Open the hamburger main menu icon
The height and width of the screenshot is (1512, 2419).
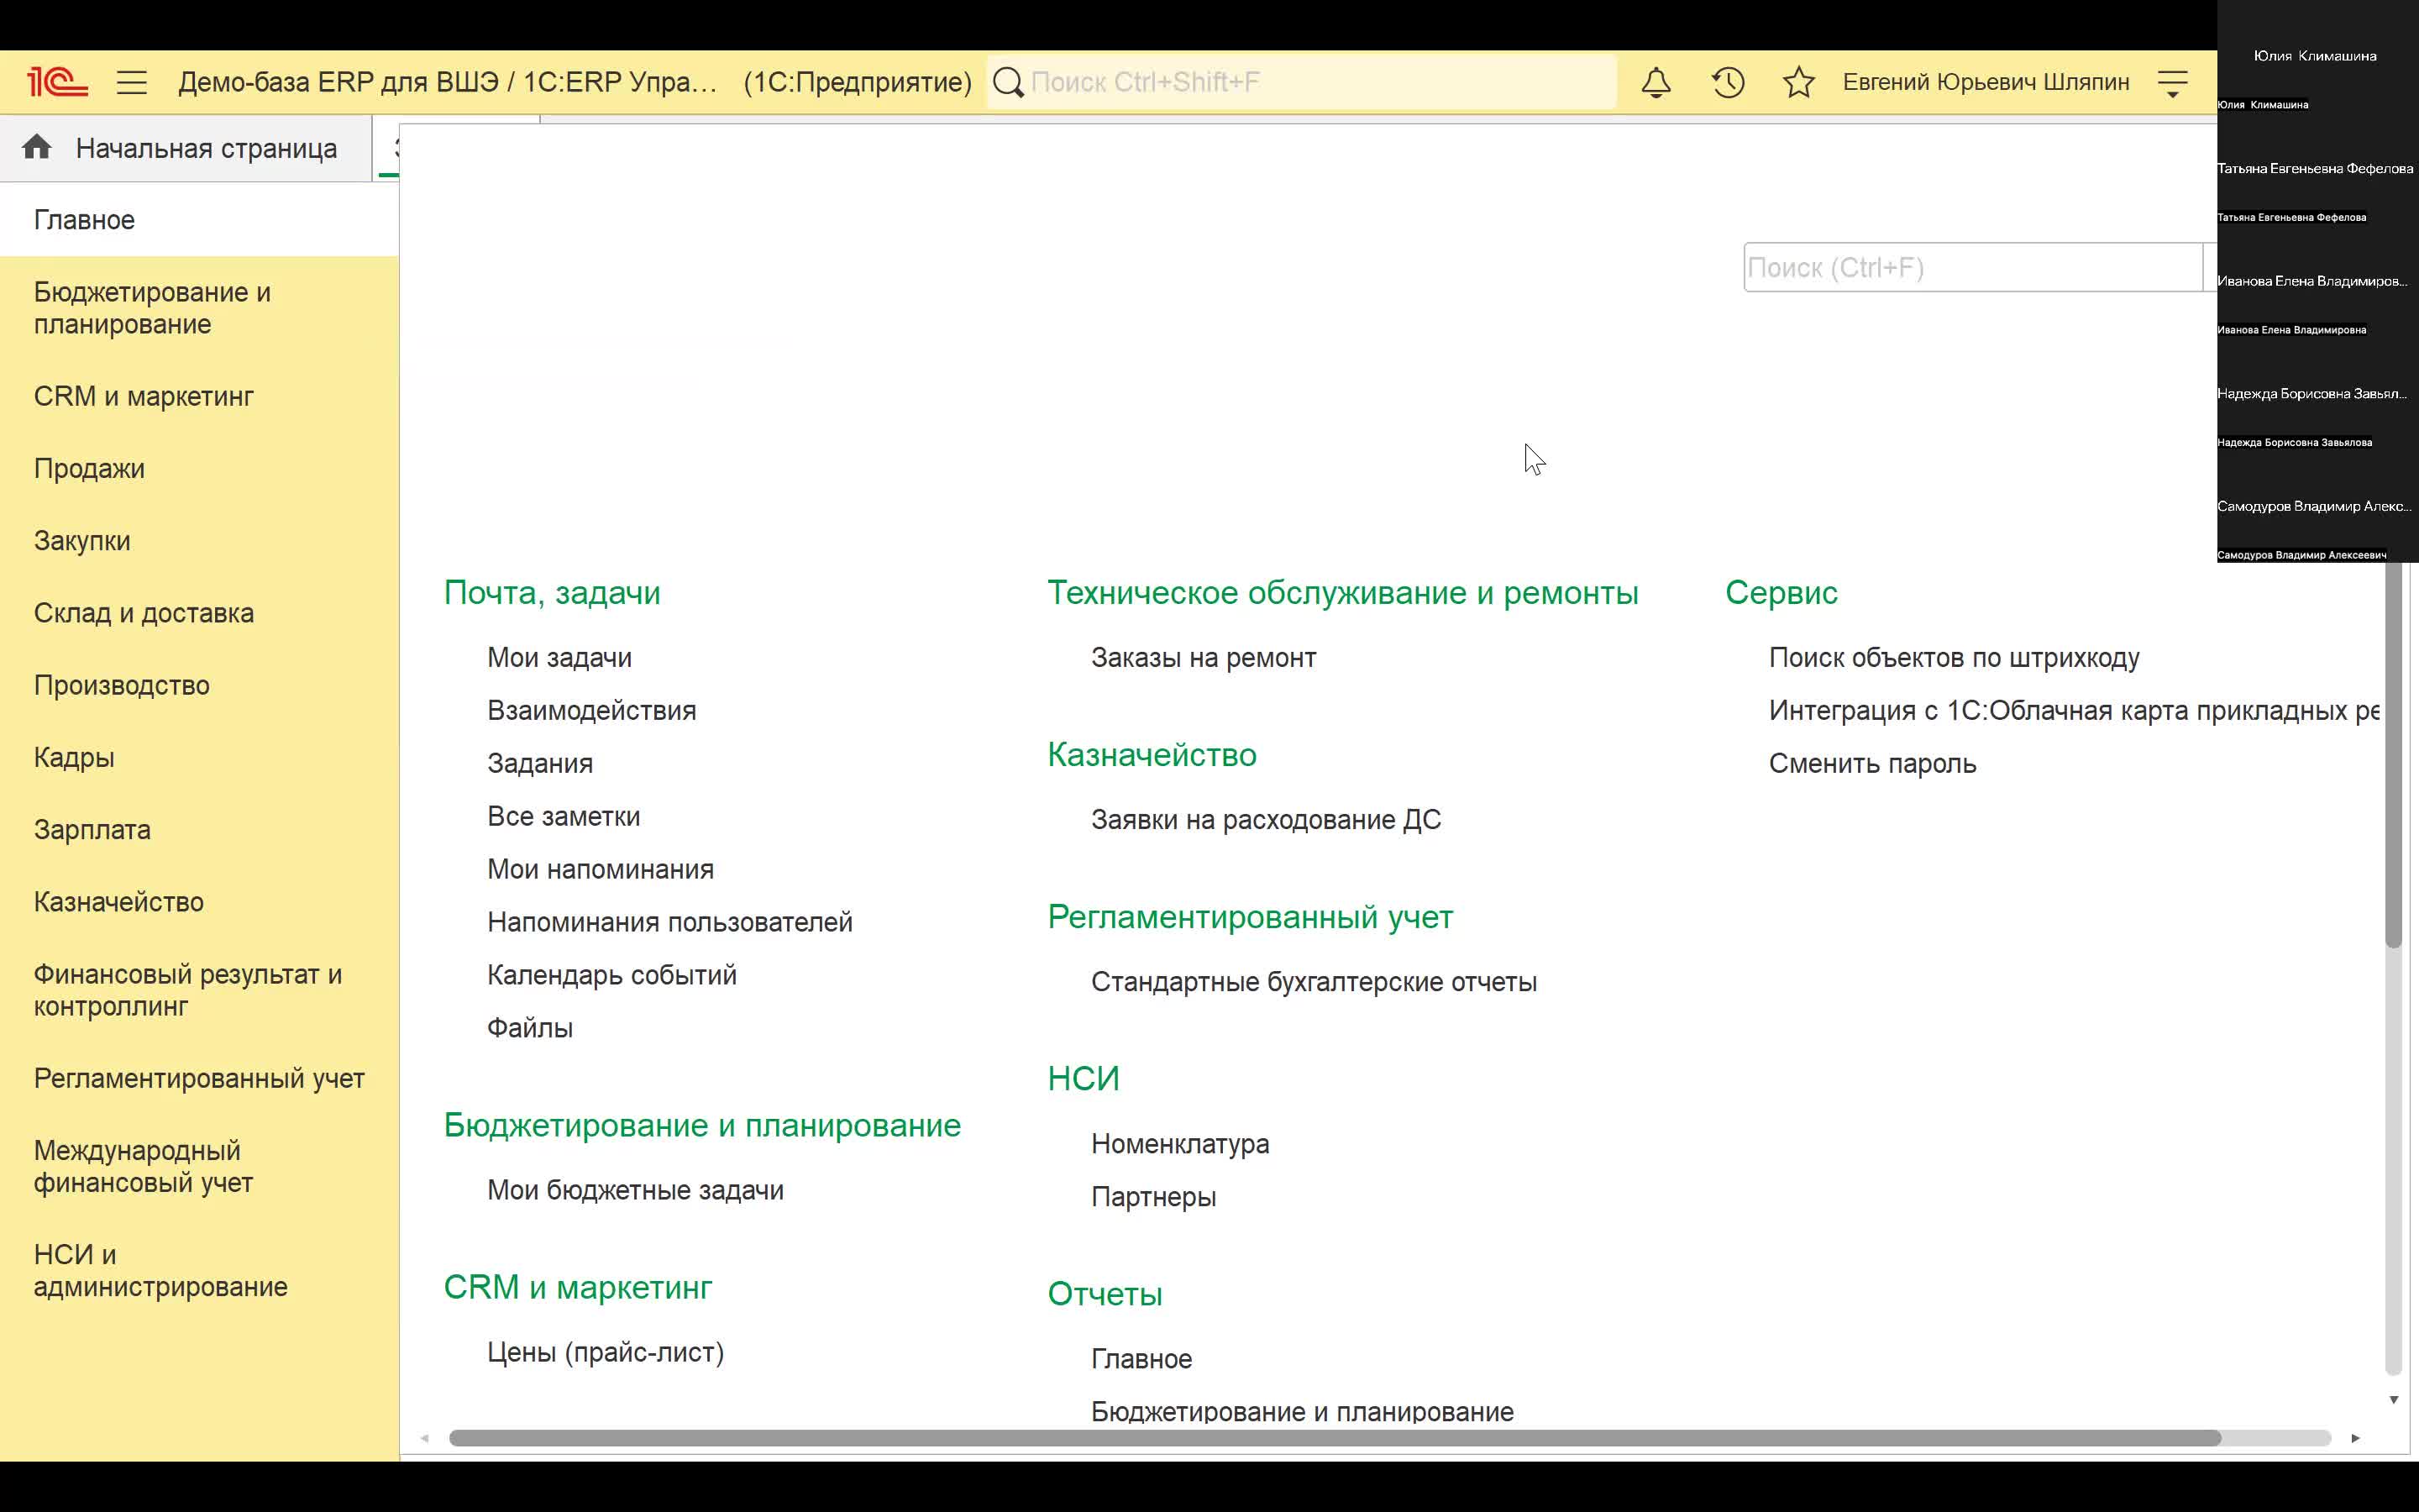132,82
